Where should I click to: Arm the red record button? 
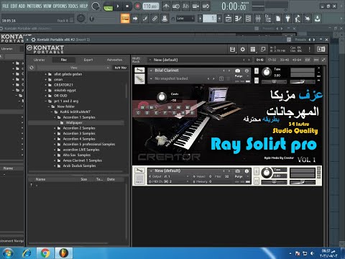coord(137,6)
